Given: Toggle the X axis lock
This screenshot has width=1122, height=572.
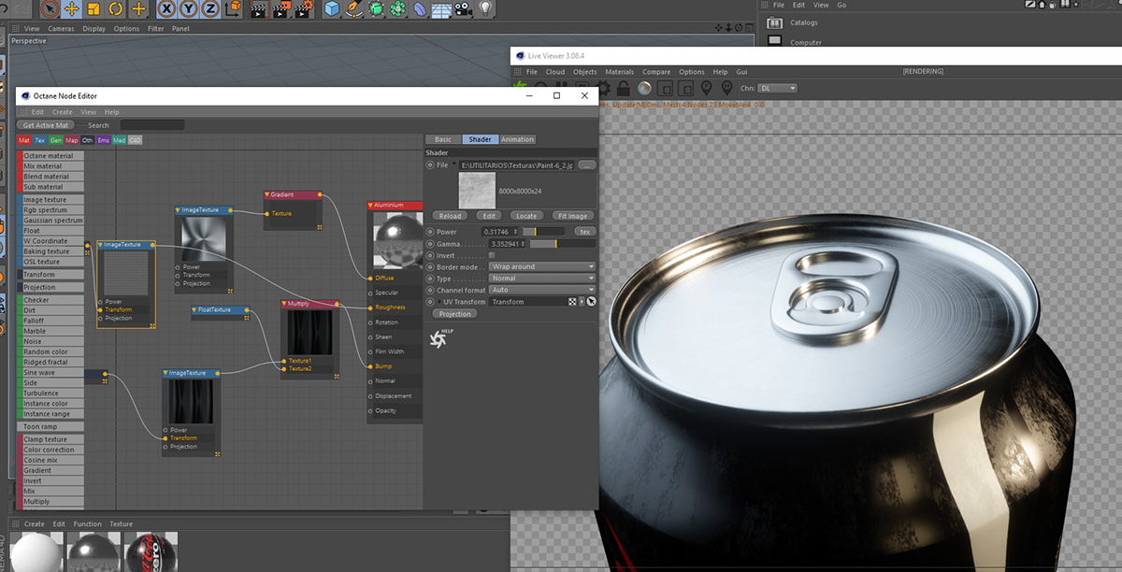Looking at the screenshot, I should pos(165,10).
